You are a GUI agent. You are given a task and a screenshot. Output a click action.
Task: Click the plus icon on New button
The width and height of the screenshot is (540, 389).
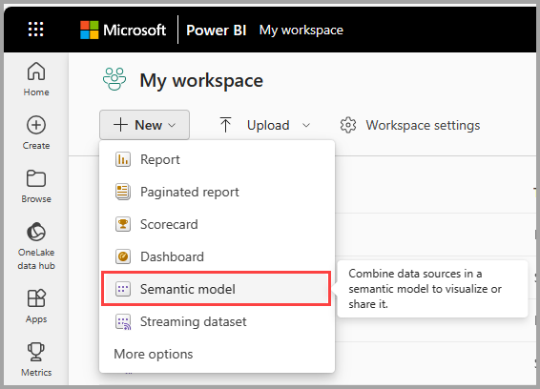tap(120, 125)
